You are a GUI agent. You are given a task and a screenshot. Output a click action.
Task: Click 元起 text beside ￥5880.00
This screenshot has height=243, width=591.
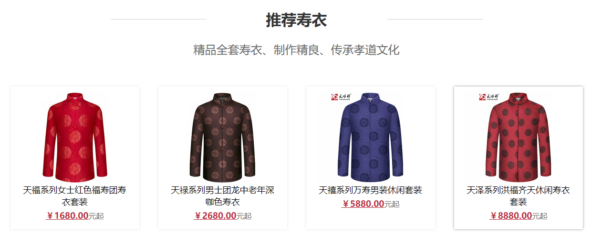coord(392,204)
